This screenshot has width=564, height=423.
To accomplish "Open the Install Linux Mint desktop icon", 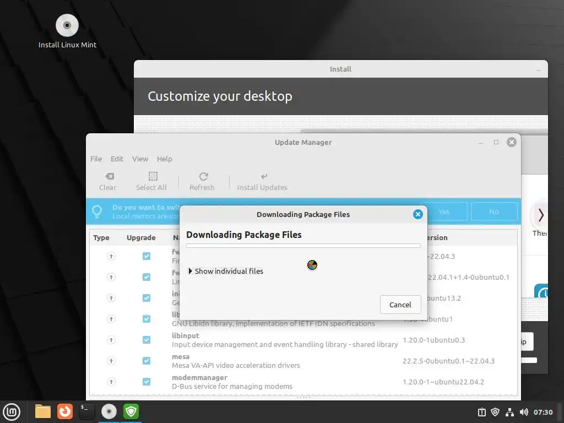I will (x=67, y=31).
